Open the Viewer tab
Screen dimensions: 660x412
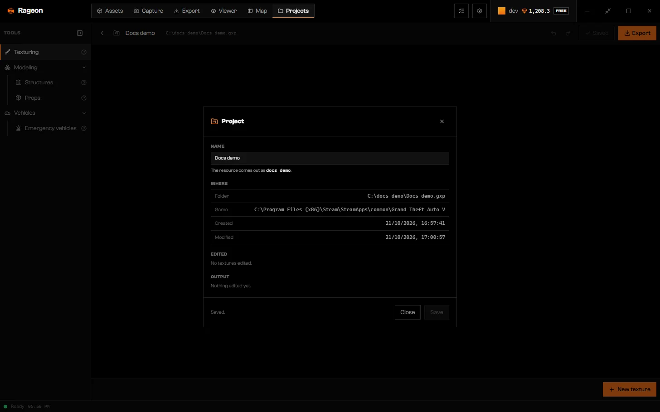[224, 11]
